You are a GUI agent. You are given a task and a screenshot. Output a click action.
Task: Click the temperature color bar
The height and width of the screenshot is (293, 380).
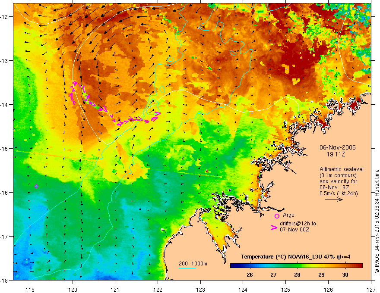point(296,266)
